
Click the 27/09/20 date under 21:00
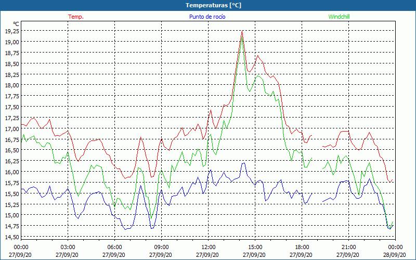point(347,255)
